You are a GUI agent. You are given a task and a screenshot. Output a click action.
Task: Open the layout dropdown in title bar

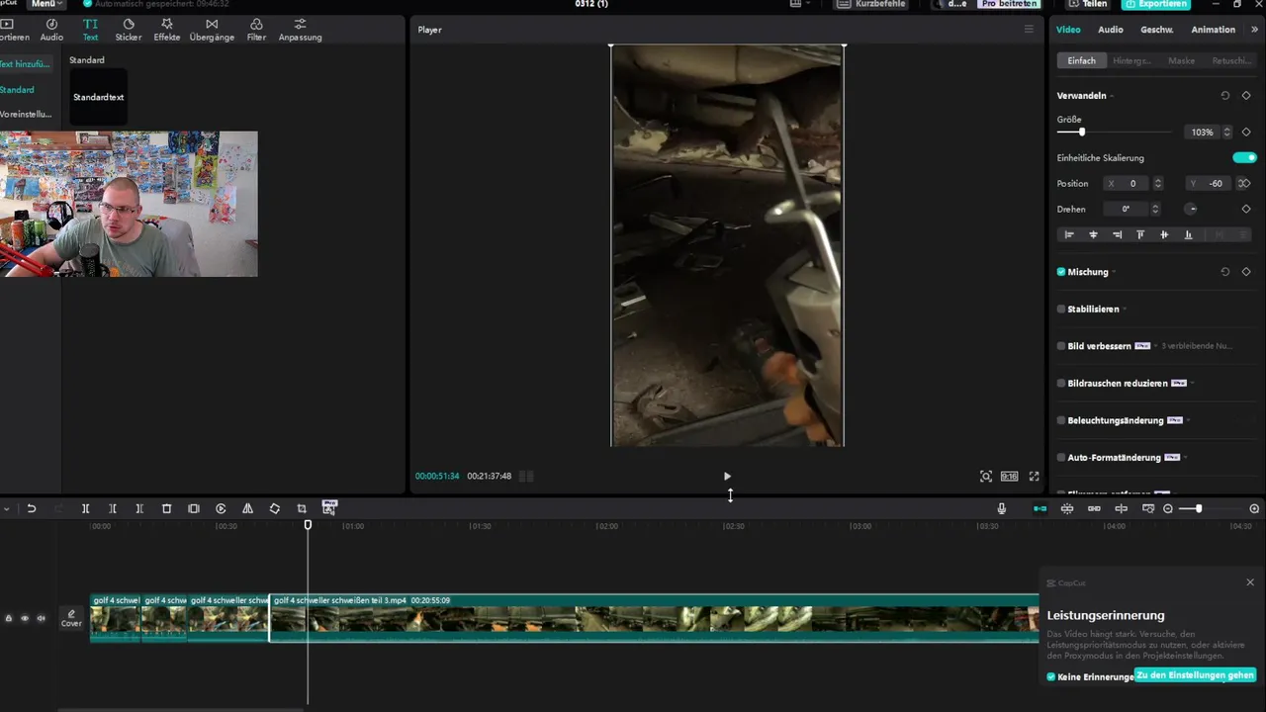tap(800, 4)
